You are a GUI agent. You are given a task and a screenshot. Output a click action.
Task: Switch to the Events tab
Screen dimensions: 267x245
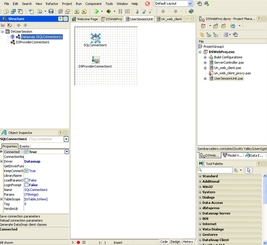point(24,146)
